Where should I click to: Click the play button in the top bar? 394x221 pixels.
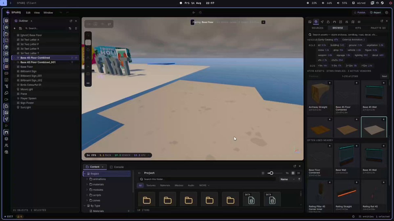194,12
